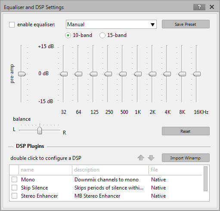220x211 pixels.
Task: Click the Reset button
Action: 186,131
